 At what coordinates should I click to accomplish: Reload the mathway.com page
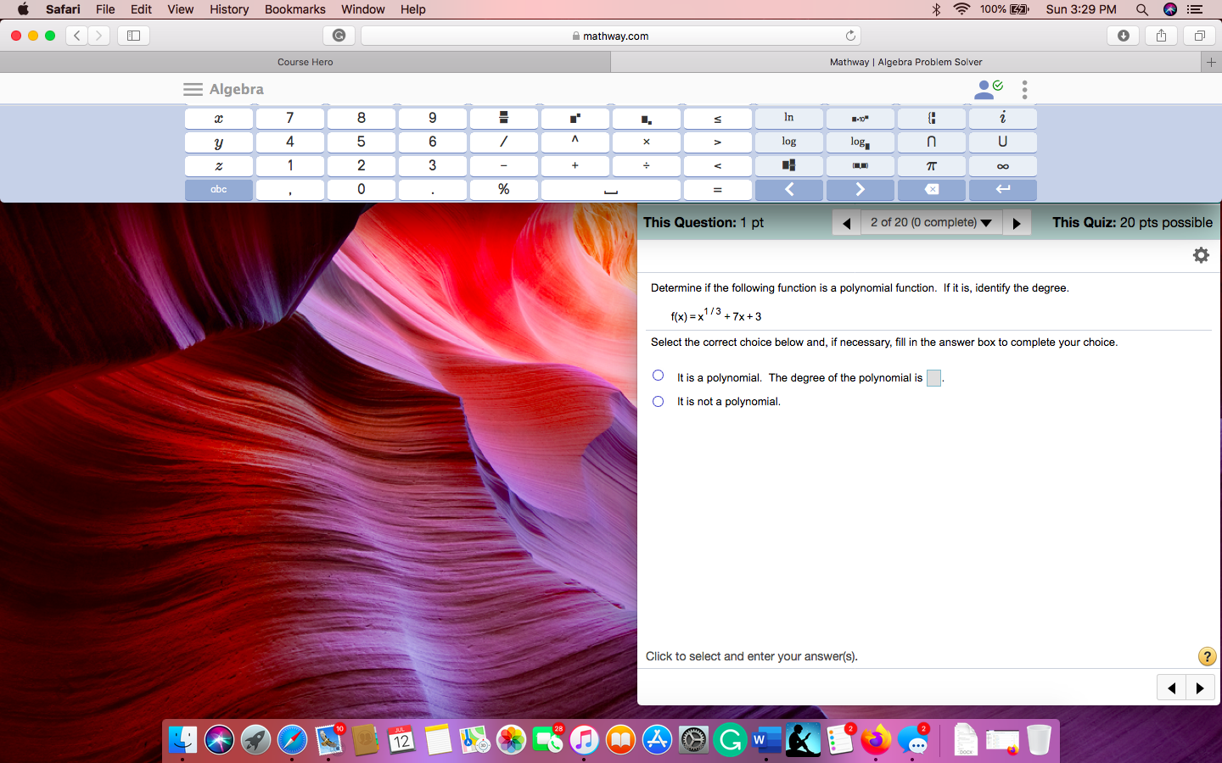850,36
